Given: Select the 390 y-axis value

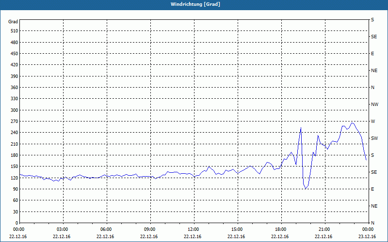Looking at the screenshot, I should [15, 76].
